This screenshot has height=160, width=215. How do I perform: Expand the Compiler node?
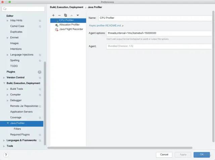coord(7,95)
